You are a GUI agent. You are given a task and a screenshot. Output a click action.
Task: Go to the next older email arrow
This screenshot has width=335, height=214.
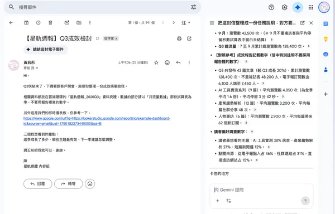[x=174, y=23]
